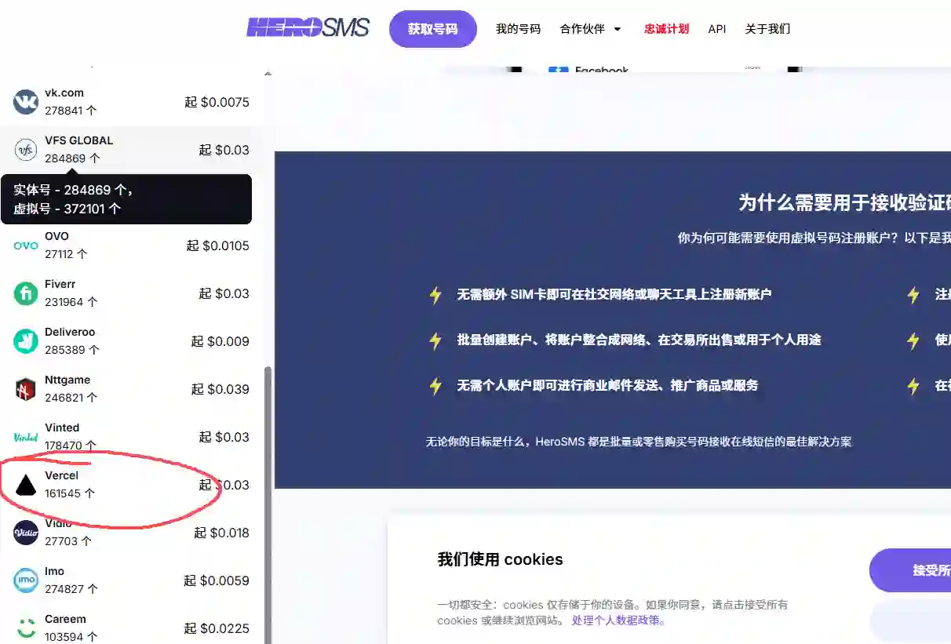951x644 pixels.
Task: Select the Deliveroo service icon
Action: pyautogui.click(x=25, y=340)
